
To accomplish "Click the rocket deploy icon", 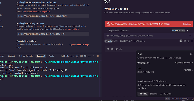I will [116, 49].
